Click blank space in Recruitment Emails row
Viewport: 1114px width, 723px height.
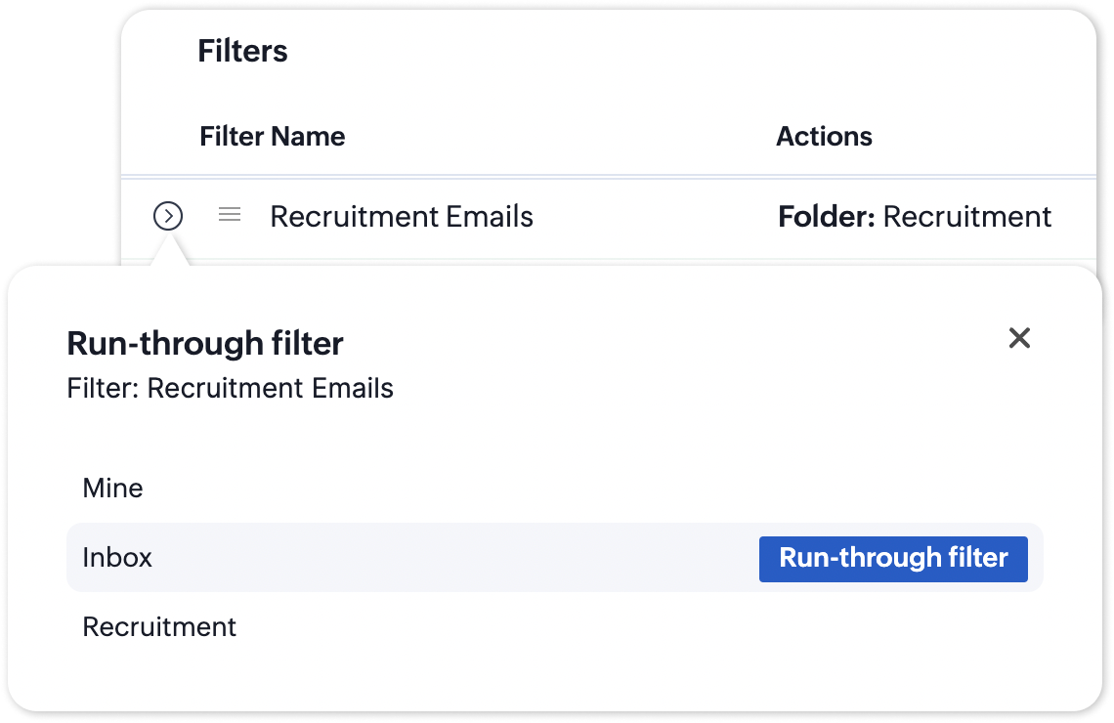(655, 216)
